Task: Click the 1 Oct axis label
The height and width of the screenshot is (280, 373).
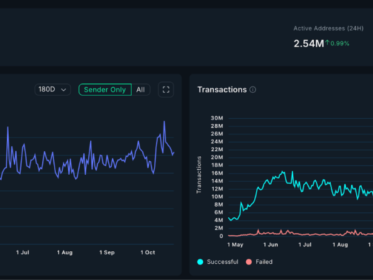Action: [x=148, y=253]
